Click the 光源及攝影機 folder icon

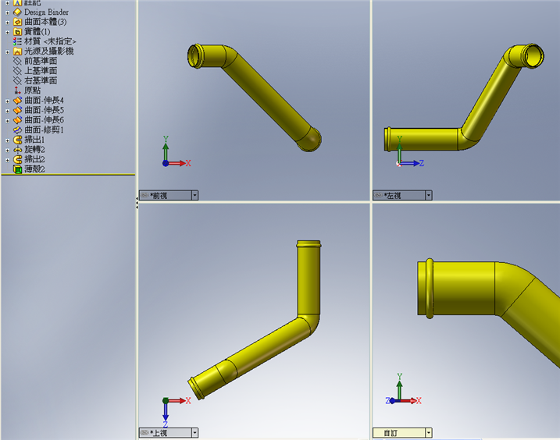click(17, 51)
